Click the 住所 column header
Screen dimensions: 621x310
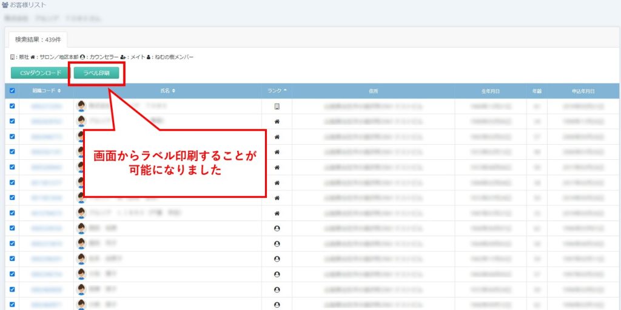click(373, 91)
